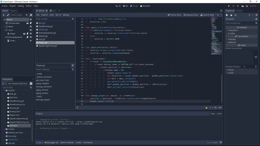Click the play current scene icon

(x=243, y=6)
